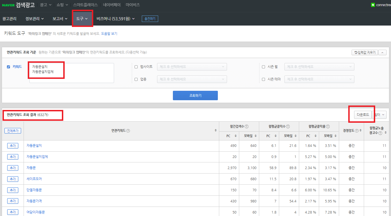This screenshot has width=391, height=216.
Task: Open the 여닫이자동문 keyword link
Action: (x=36, y=212)
